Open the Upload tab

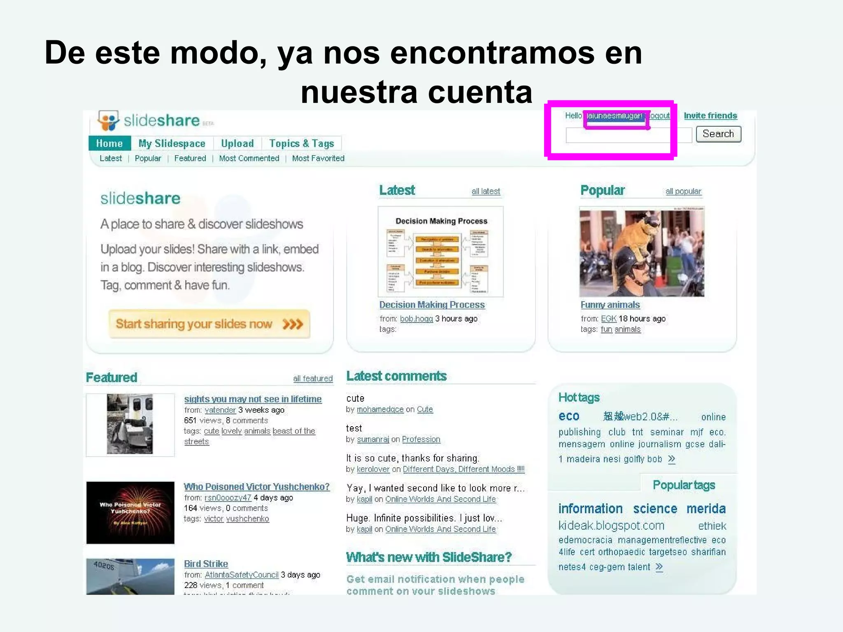[238, 143]
